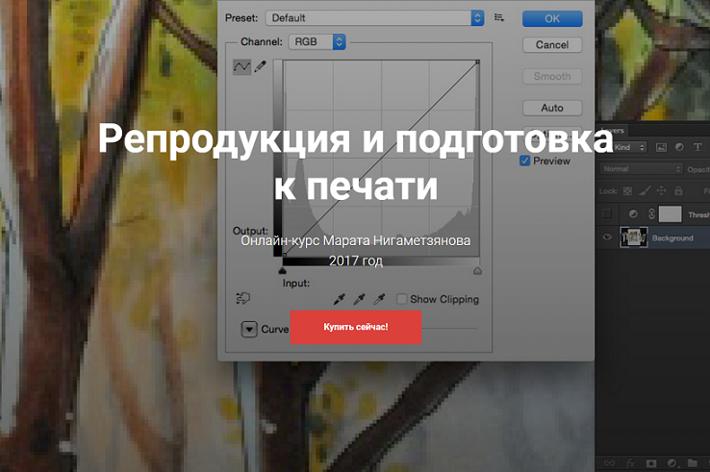The width and height of the screenshot is (710, 472).
Task: Pick the black point eyedropper
Action: pos(340,299)
